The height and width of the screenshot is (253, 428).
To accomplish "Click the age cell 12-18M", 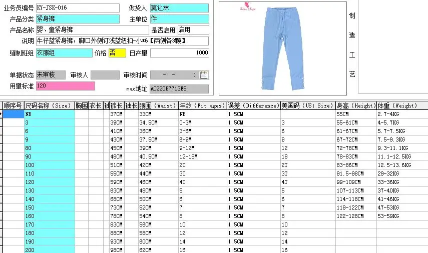I will pyautogui.click(x=203, y=156).
